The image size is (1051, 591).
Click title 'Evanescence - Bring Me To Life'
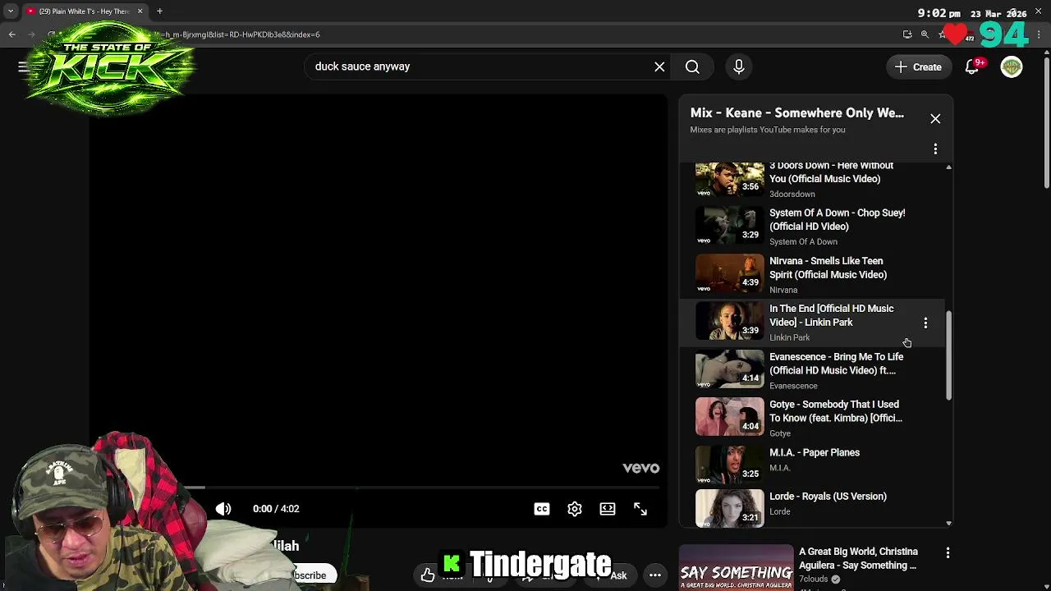[836, 364]
